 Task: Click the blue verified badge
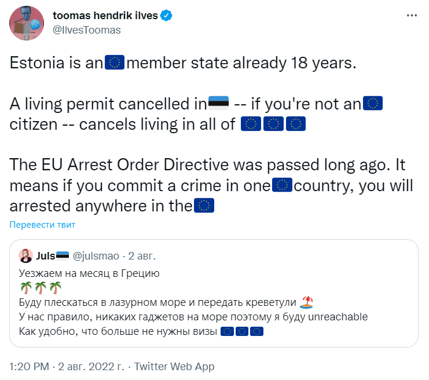(x=167, y=16)
